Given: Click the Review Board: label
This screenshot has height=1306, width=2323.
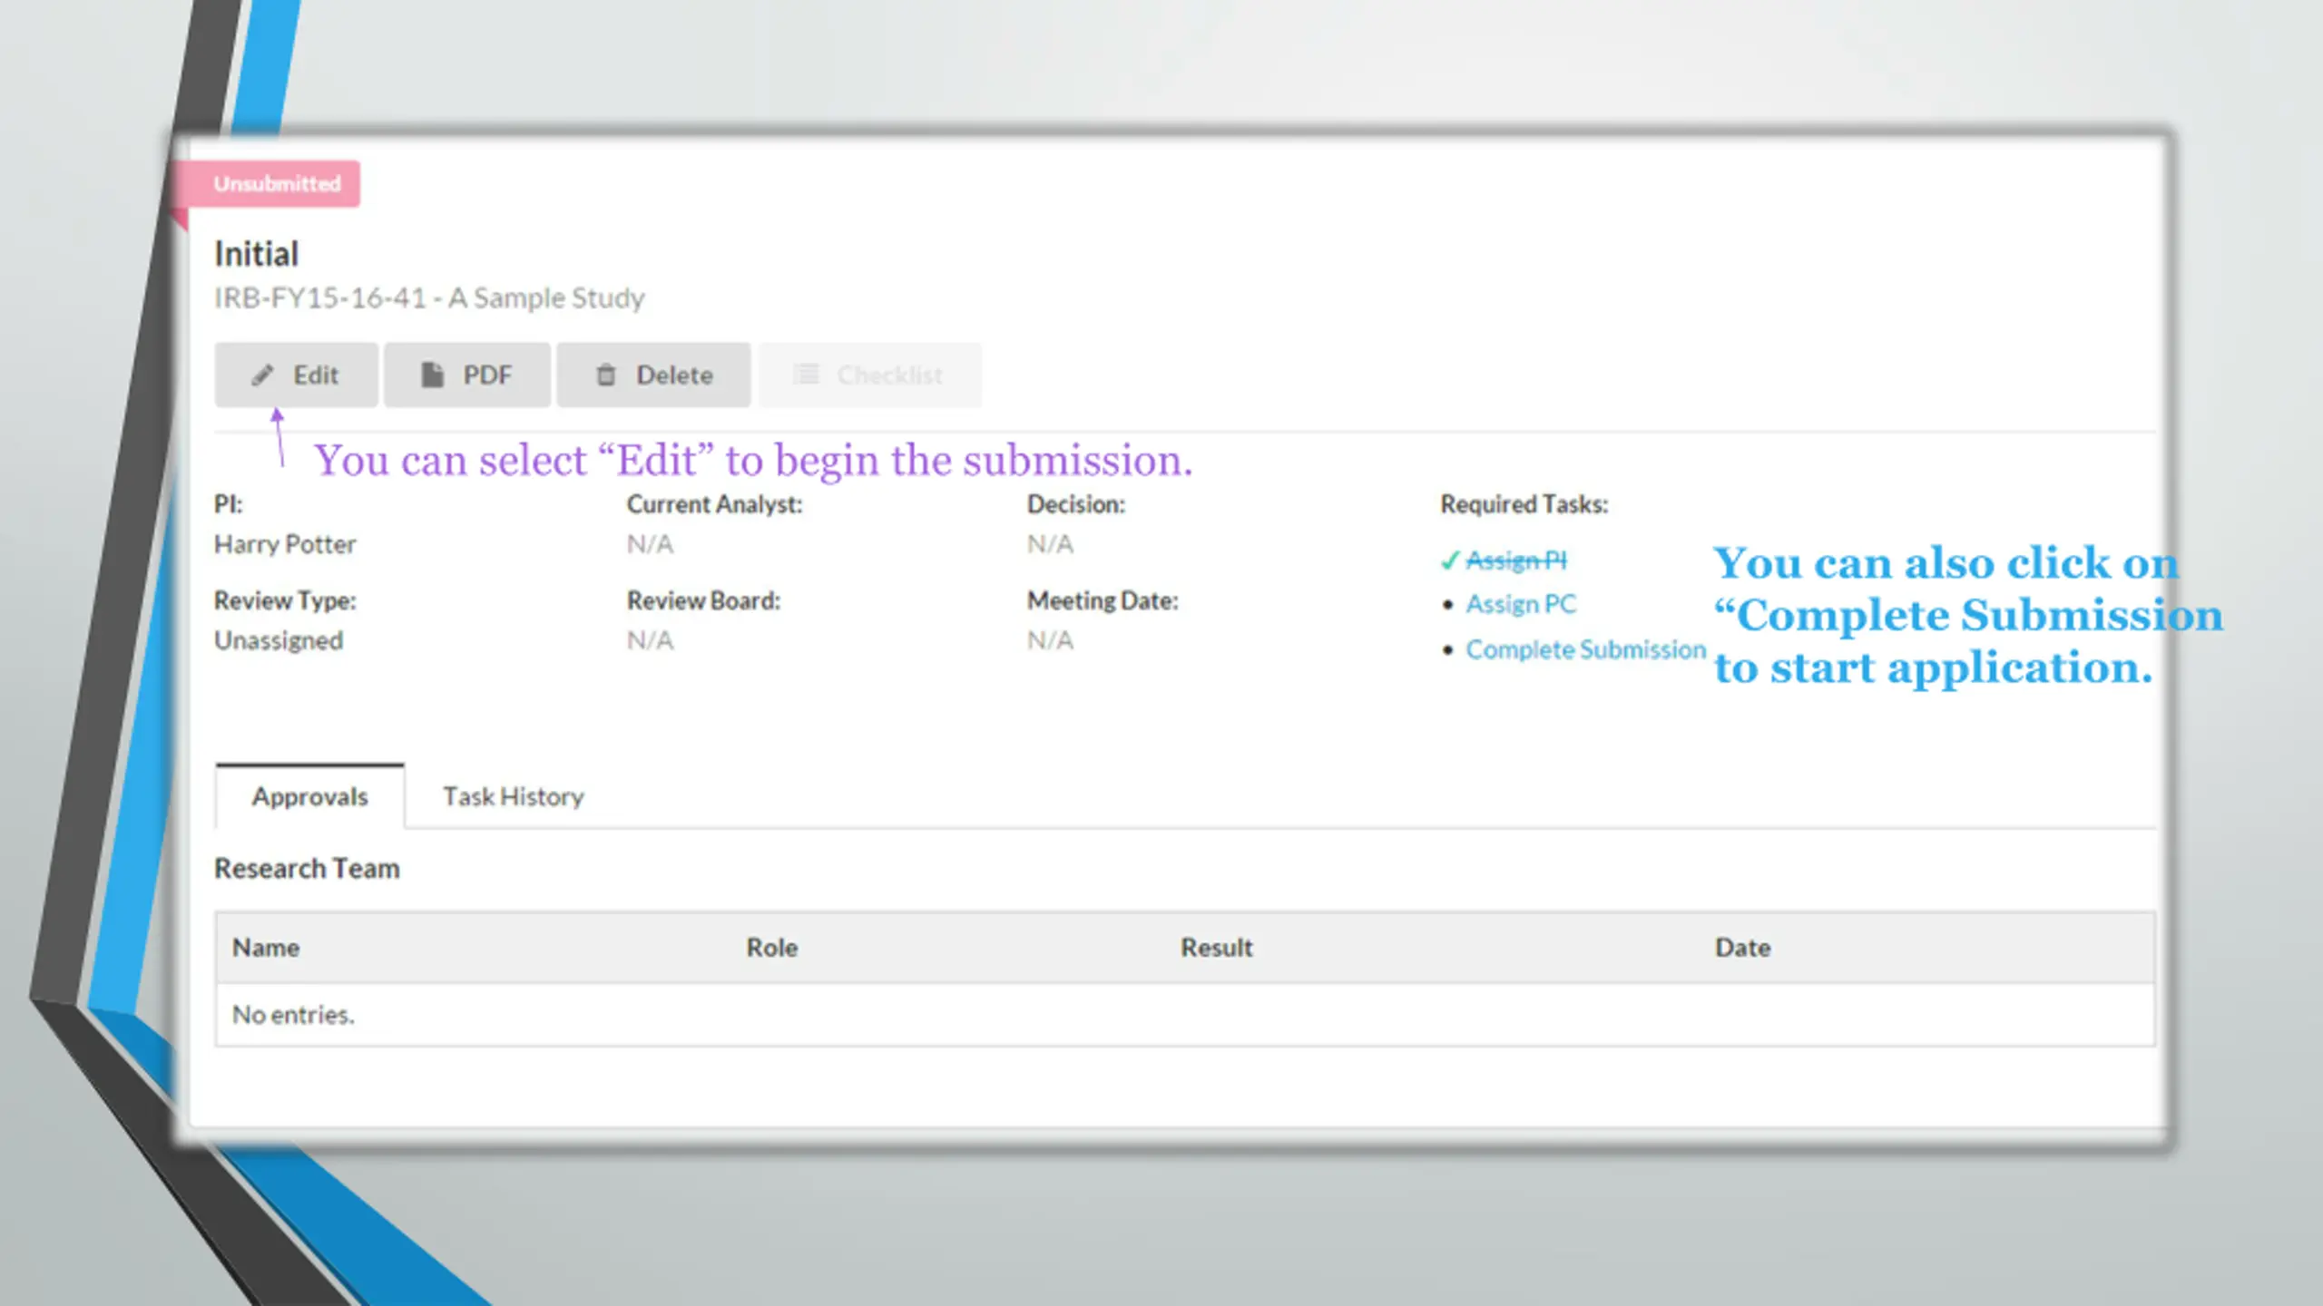Looking at the screenshot, I should pyautogui.click(x=703, y=600).
